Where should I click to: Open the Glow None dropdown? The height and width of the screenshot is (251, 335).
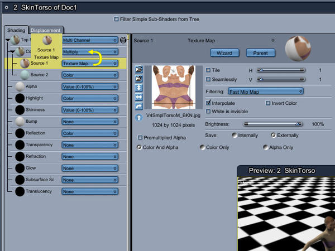pos(90,168)
